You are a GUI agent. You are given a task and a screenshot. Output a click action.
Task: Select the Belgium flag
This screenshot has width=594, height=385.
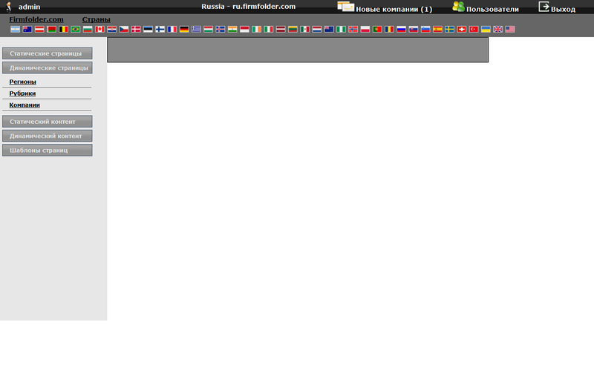(x=63, y=29)
